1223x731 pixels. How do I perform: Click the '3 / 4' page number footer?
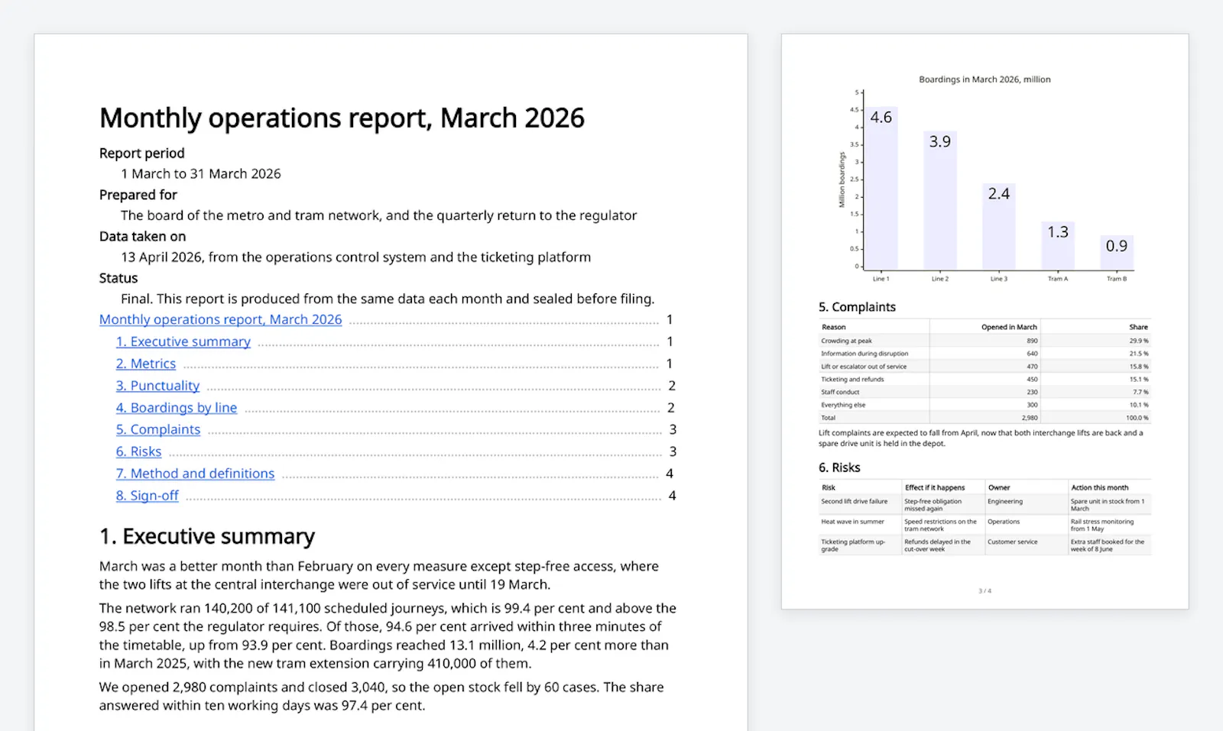[985, 591]
